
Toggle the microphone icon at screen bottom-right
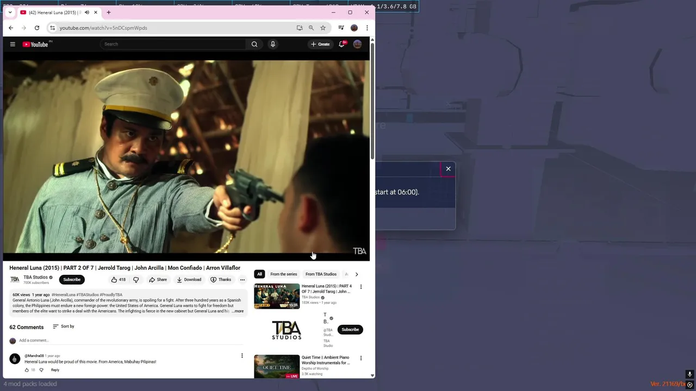689,374
